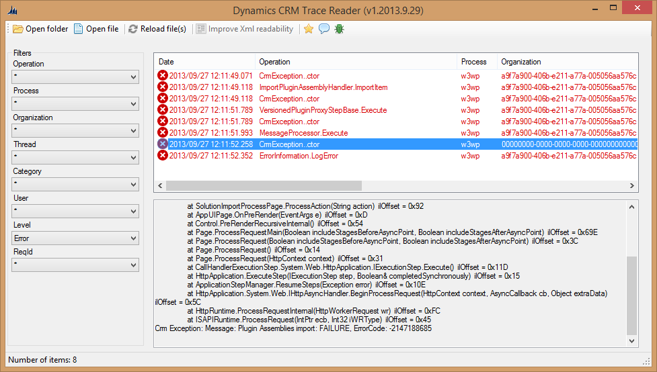Maximize the Trace Reader window
This screenshot has height=372, width=657.
(x=613, y=8)
